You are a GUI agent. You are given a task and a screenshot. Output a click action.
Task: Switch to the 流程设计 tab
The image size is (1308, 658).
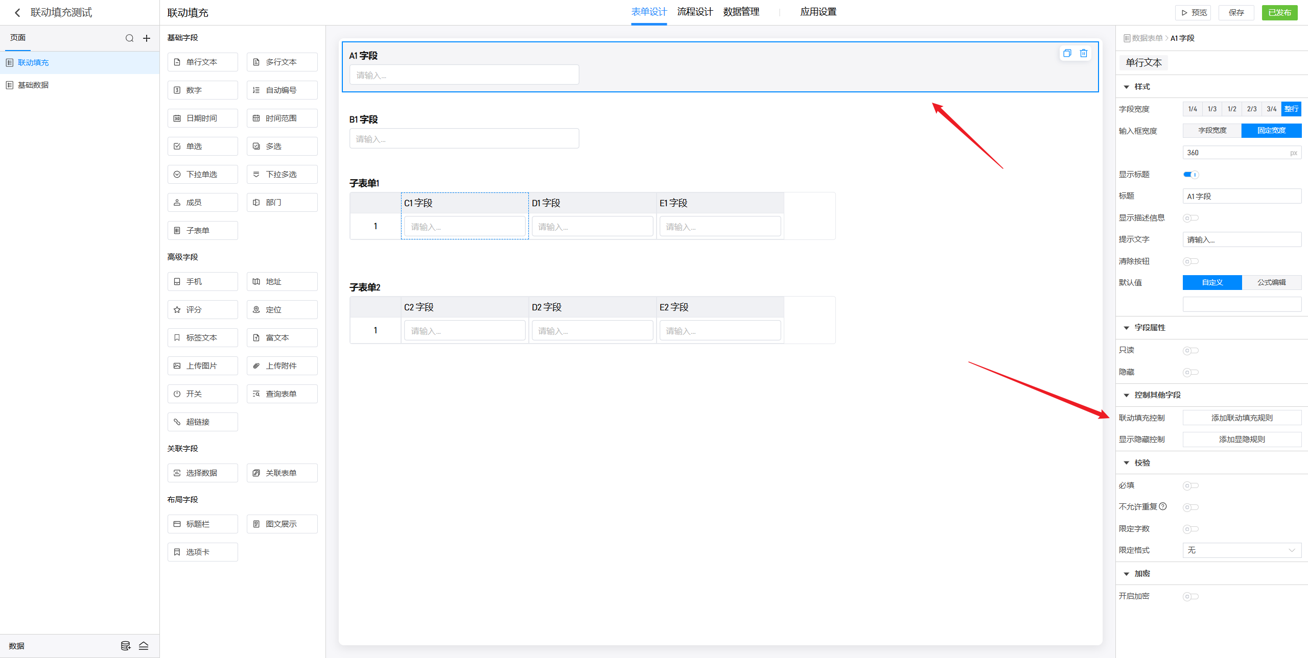tap(695, 12)
